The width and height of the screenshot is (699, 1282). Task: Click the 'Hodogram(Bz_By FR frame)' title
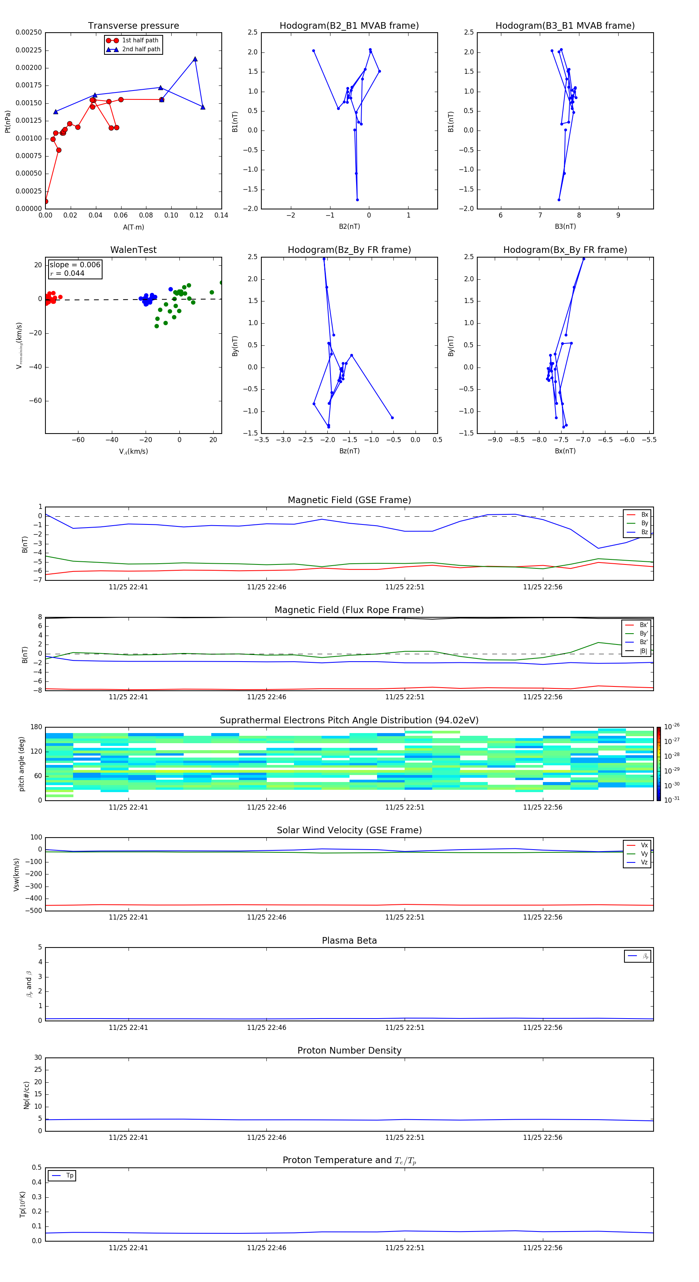[349, 250]
